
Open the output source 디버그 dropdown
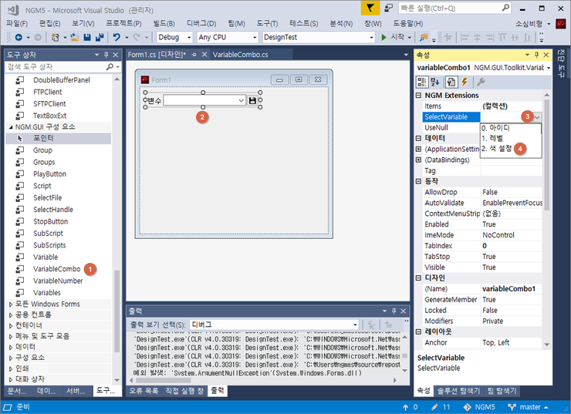pyautogui.click(x=355, y=325)
